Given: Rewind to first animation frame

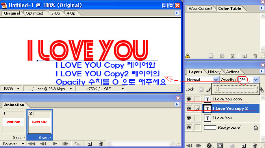Looking at the screenshot, I should (32, 144).
